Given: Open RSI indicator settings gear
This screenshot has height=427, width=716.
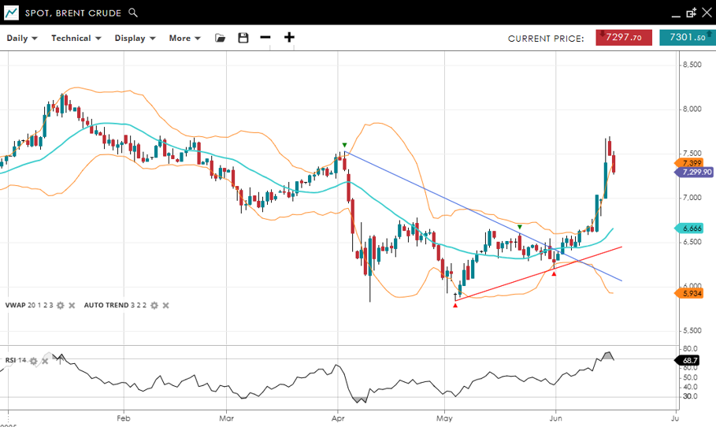Looking at the screenshot, I should click(x=34, y=361).
